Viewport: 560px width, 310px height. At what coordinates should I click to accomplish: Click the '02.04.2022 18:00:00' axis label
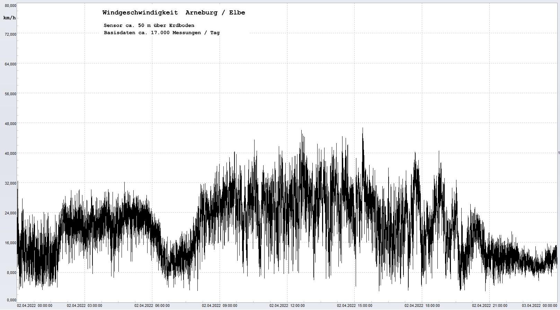(x=422, y=306)
